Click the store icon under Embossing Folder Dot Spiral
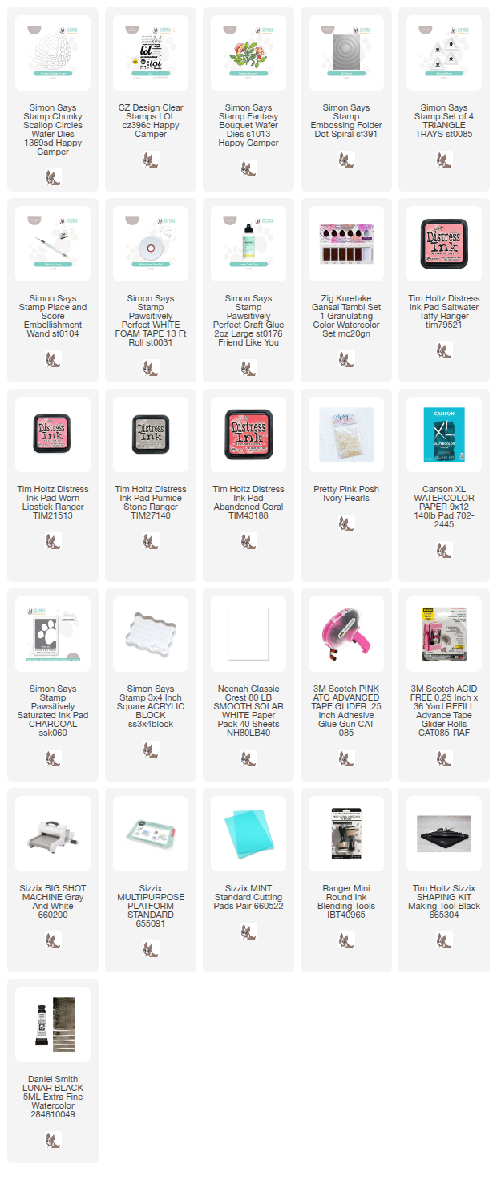Image resolution: width=497 pixels, height=1180 pixels. pyautogui.click(x=346, y=160)
